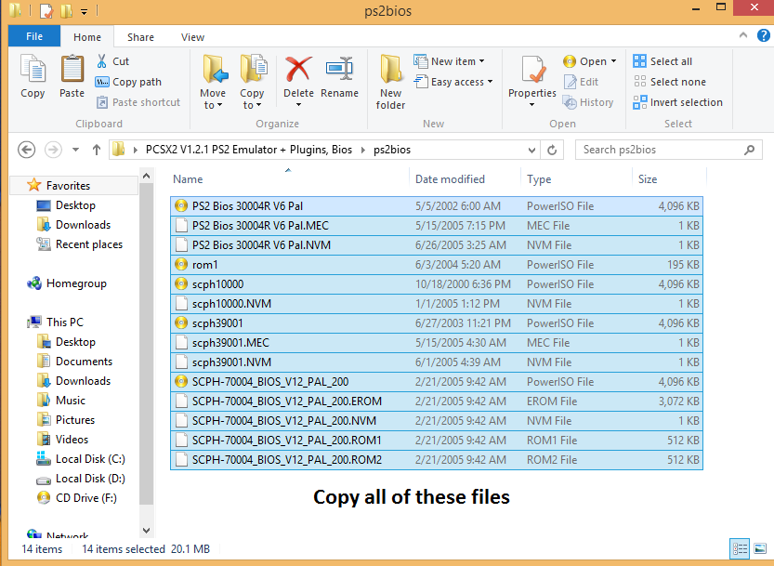
Task: Click navigation pane scrollbar down arrow
Action: pyautogui.click(x=146, y=531)
